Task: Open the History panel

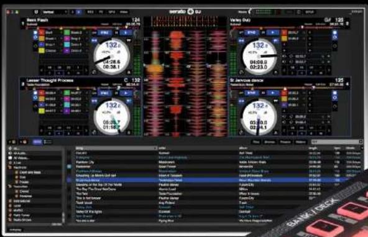Action: point(301,142)
